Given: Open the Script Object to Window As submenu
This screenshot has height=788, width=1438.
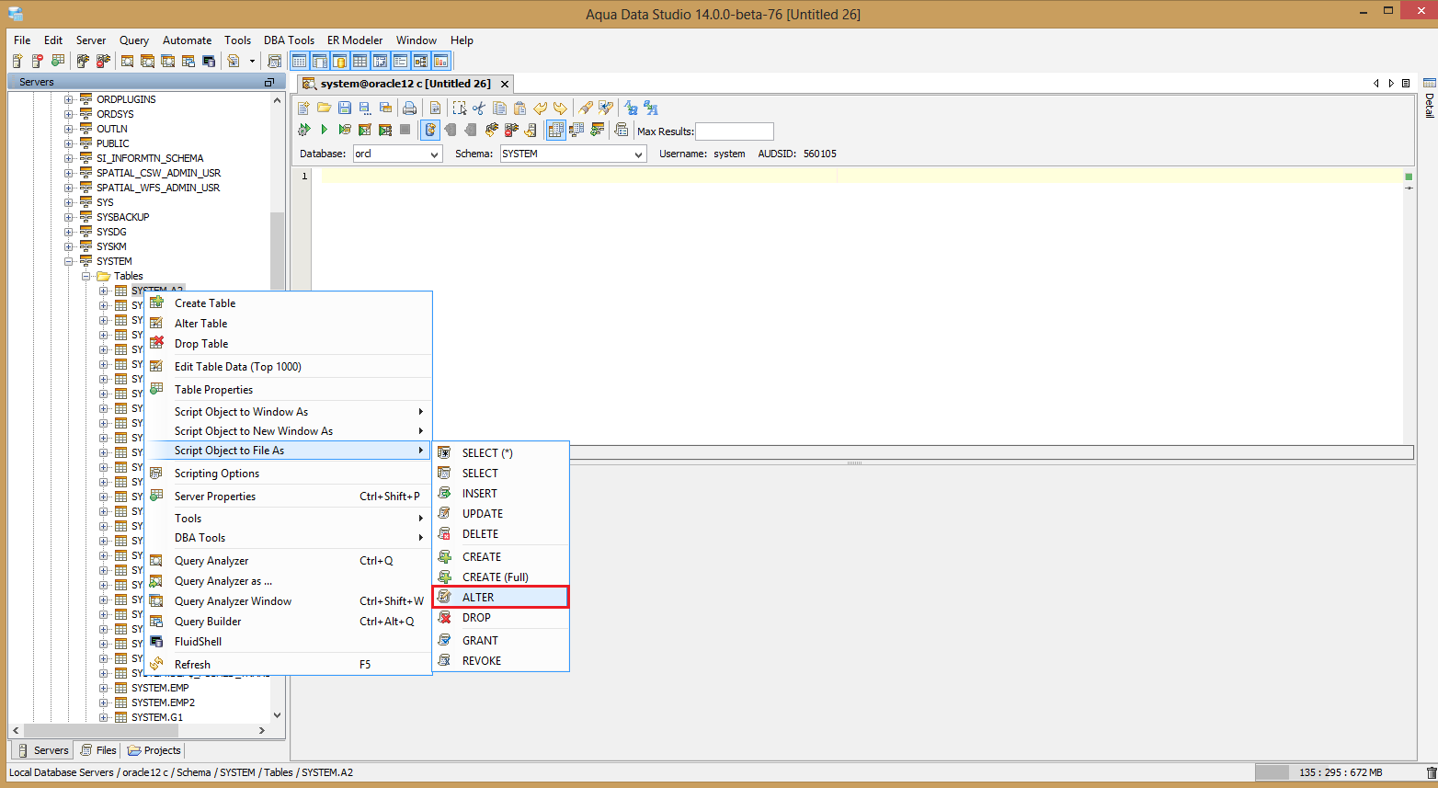Looking at the screenshot, I should (289, 411).
